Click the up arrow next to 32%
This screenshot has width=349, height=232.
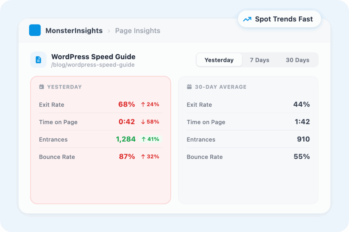143,157
